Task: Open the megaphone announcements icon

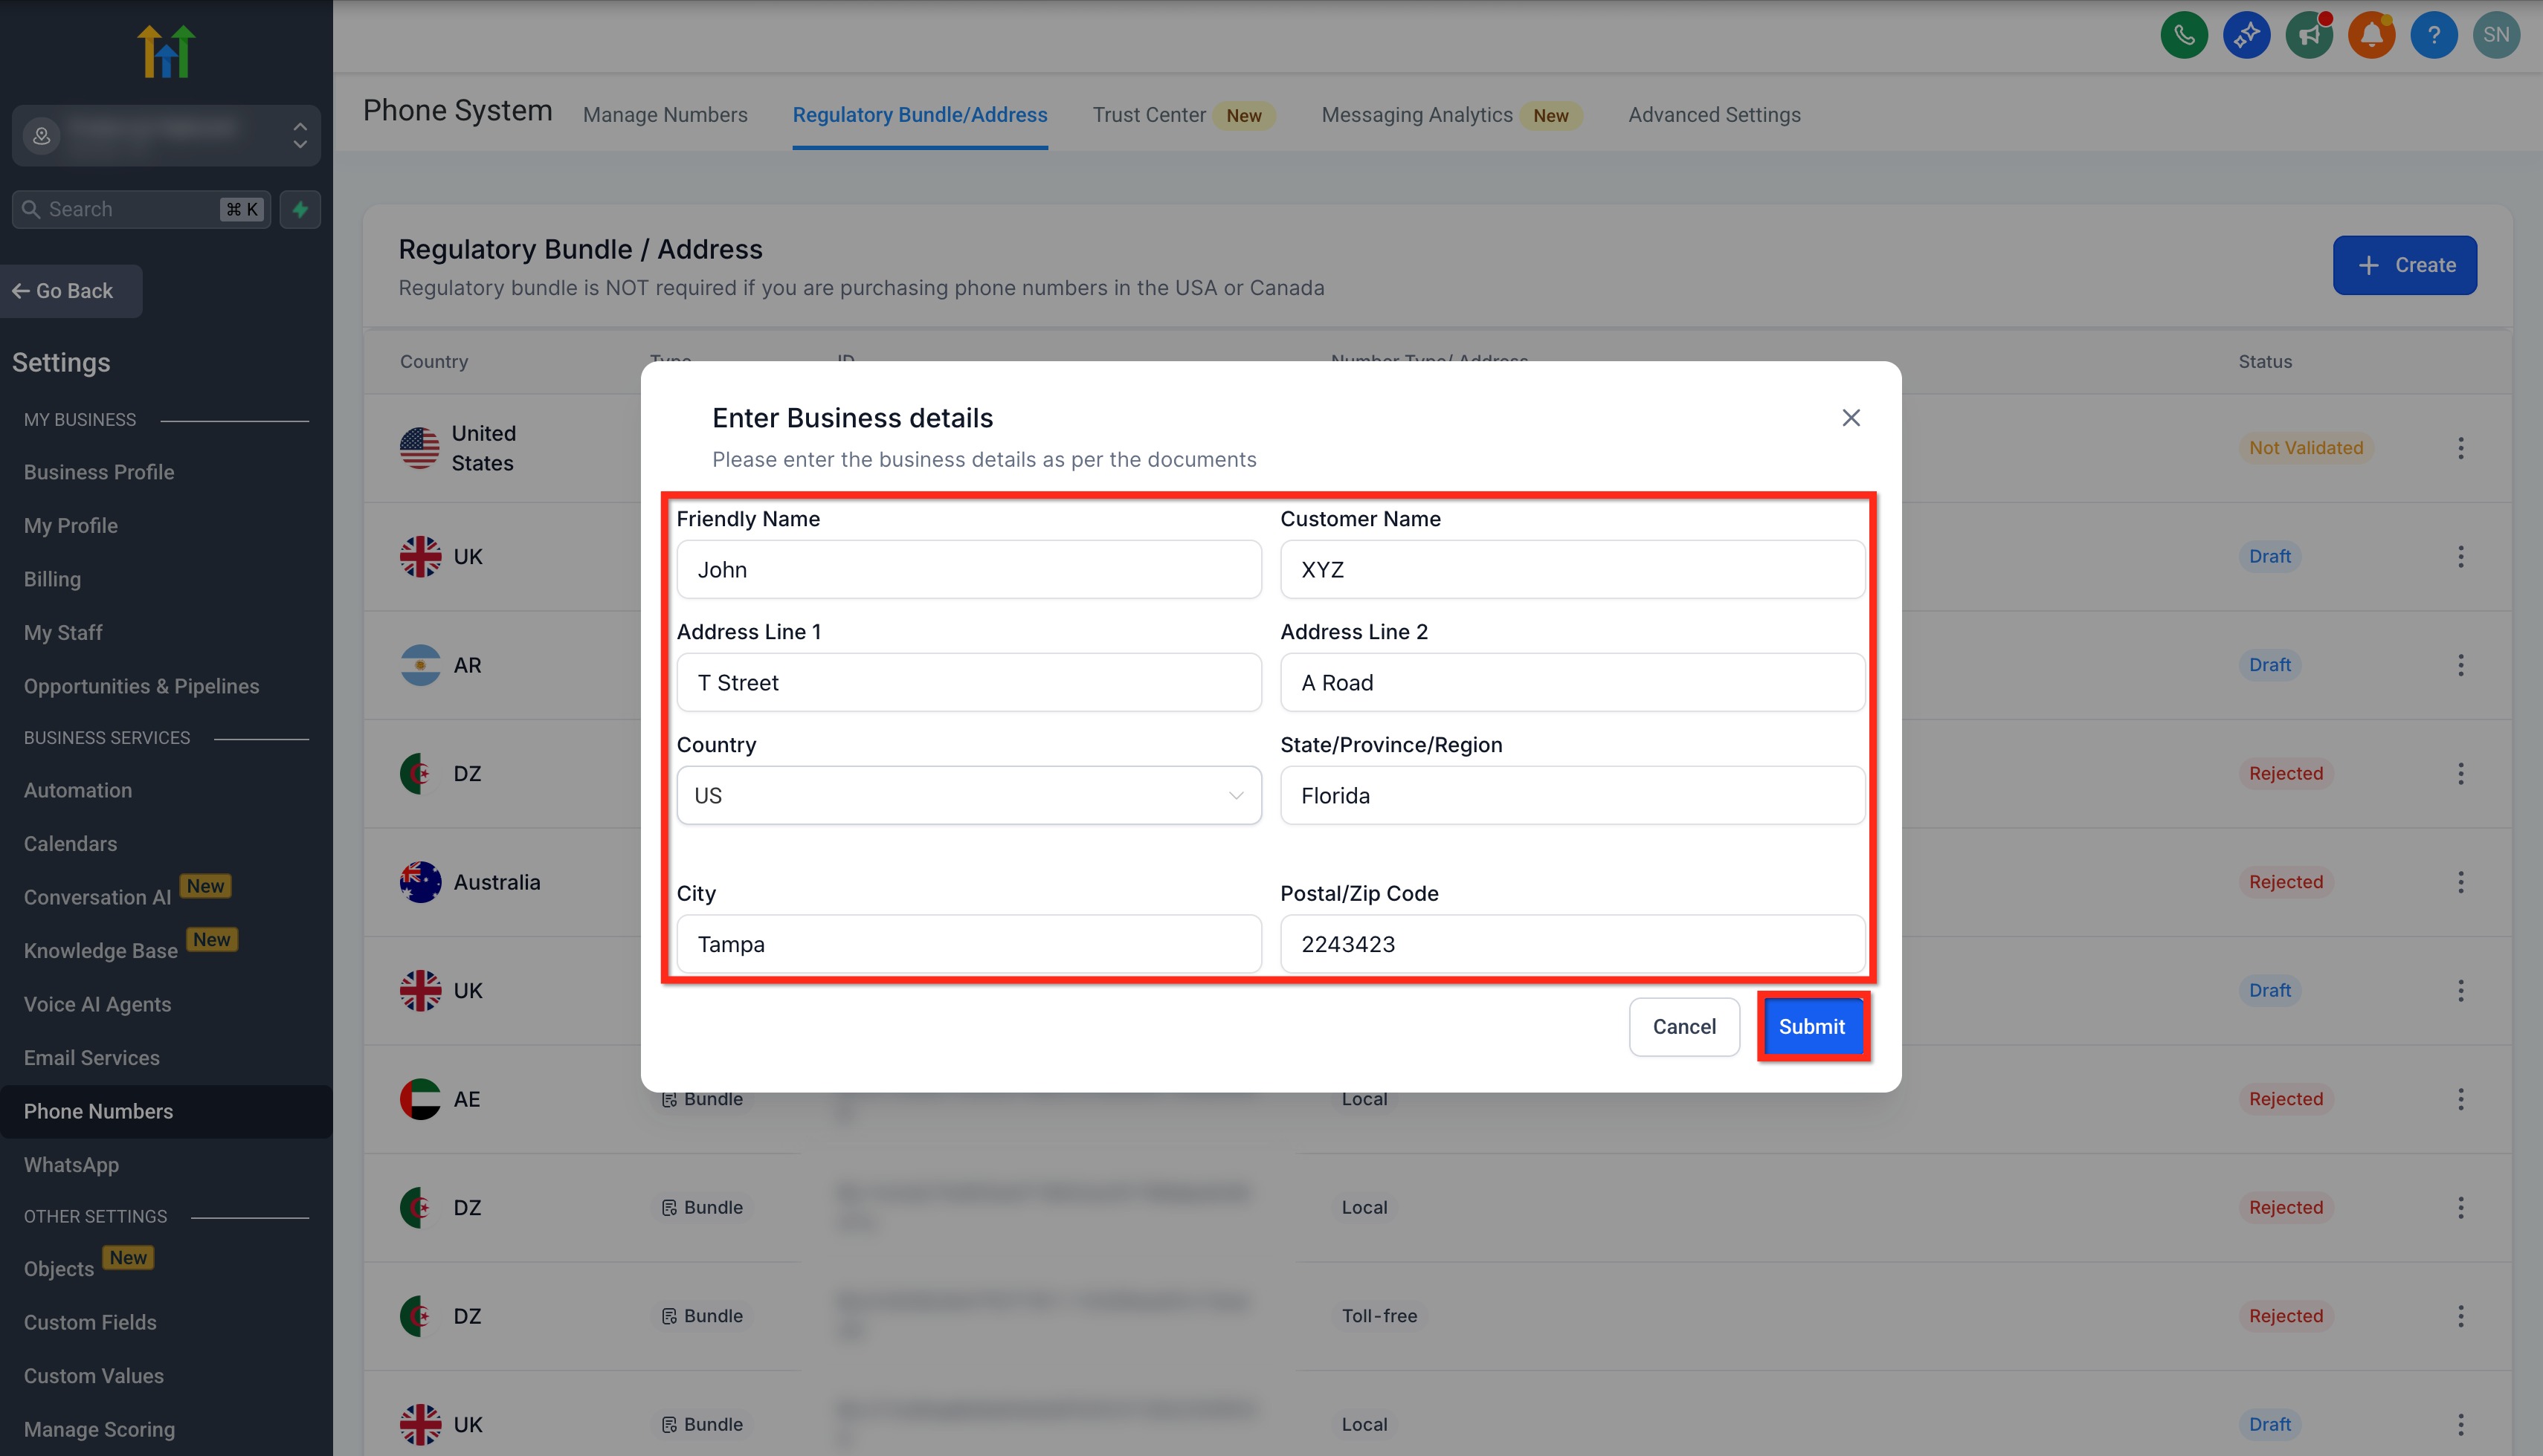Action: 2309,36
